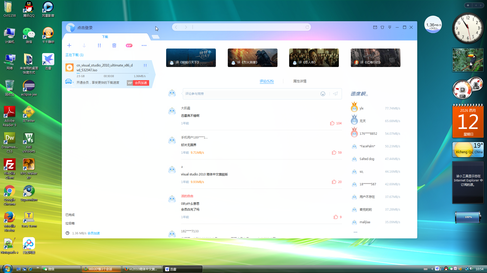The width and height of the screenshot is (487, 273).
Task: Pause the visual studio ISO download
Action: tap(145, 65)
